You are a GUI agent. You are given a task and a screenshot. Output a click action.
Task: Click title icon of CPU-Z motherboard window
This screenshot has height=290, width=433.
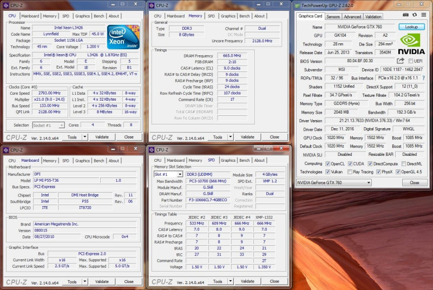pos(6,150)
